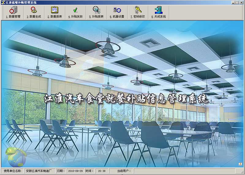
Task: Click the empty current user field
Action: coord(184,171)
